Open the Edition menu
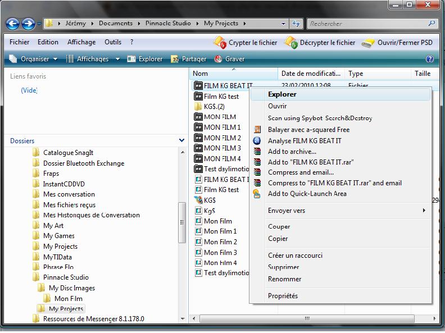This screenshot has width=445, height=333. (48, 42)
